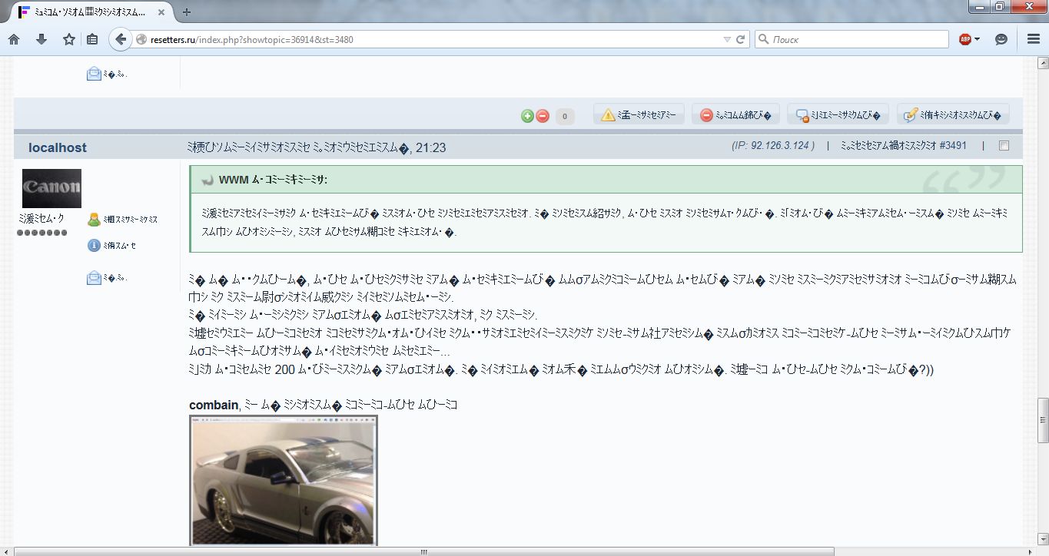1049x556 pixels.
Task: Open the Firefox hamburger menu
Action: click(x=1034, y=39)
